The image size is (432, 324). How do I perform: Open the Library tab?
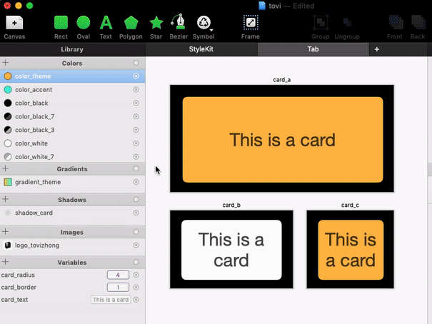point(72,49)
